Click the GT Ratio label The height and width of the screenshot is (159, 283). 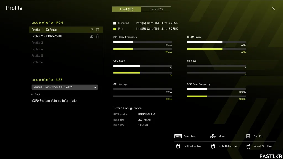(x=192, y=61)
